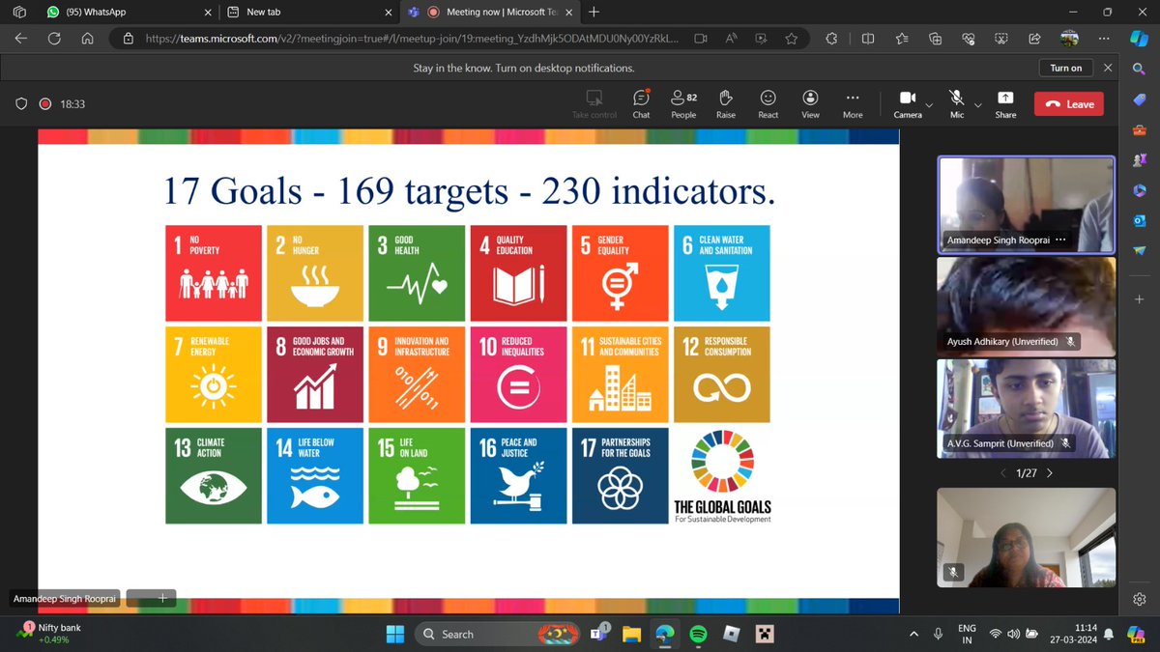Select A.V.G. Samprit's video tile
This screenshot has height=652, width=1160.
click(1026, 407)
